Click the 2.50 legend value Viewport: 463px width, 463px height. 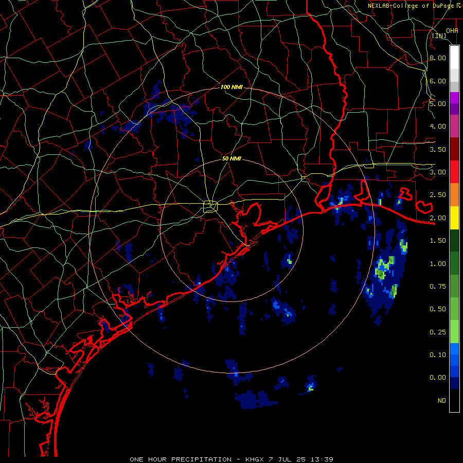(438, 195)
